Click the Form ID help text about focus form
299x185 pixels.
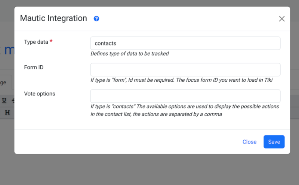pyautogui.click(x=182, y=80)
